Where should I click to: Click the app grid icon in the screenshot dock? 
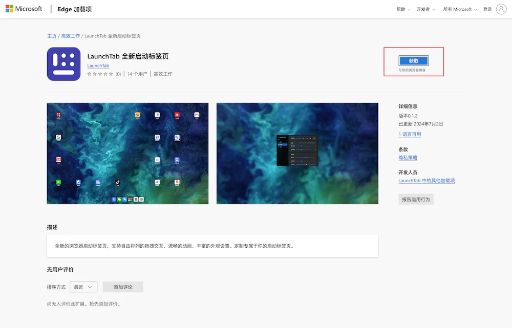click(x=136, y=199)
